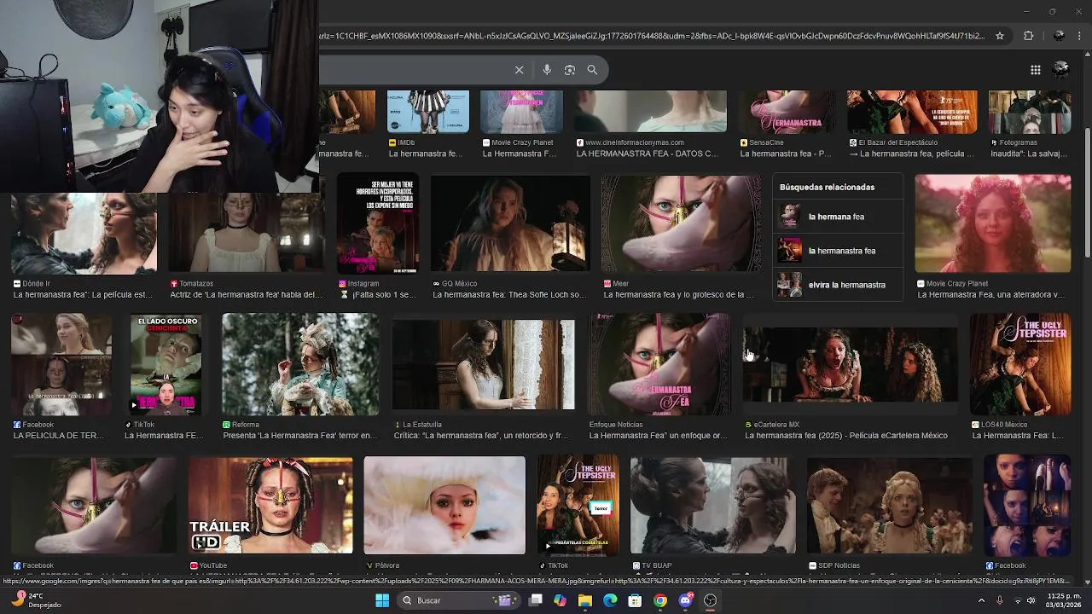Open the link "LA HERMANASTRA FEA - DATOS C..."
The height and width of the screenshot is (614, 1092).
648,153
